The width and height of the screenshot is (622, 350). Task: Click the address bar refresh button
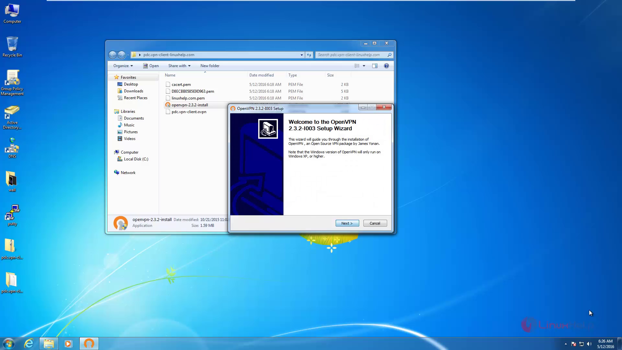coord(309,55)
